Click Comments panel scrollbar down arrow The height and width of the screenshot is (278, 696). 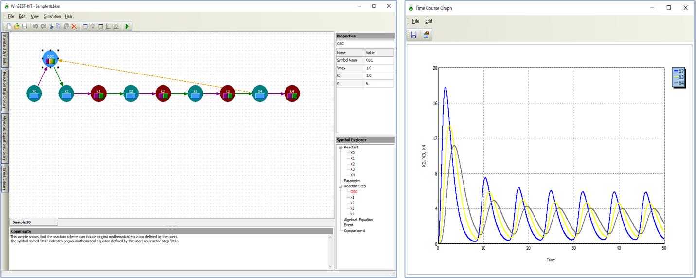point(331,266)
